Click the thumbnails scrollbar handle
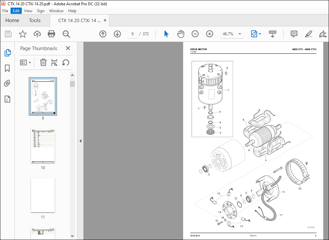The width and height of the screenshot is (329, 240). pos(73,84)
